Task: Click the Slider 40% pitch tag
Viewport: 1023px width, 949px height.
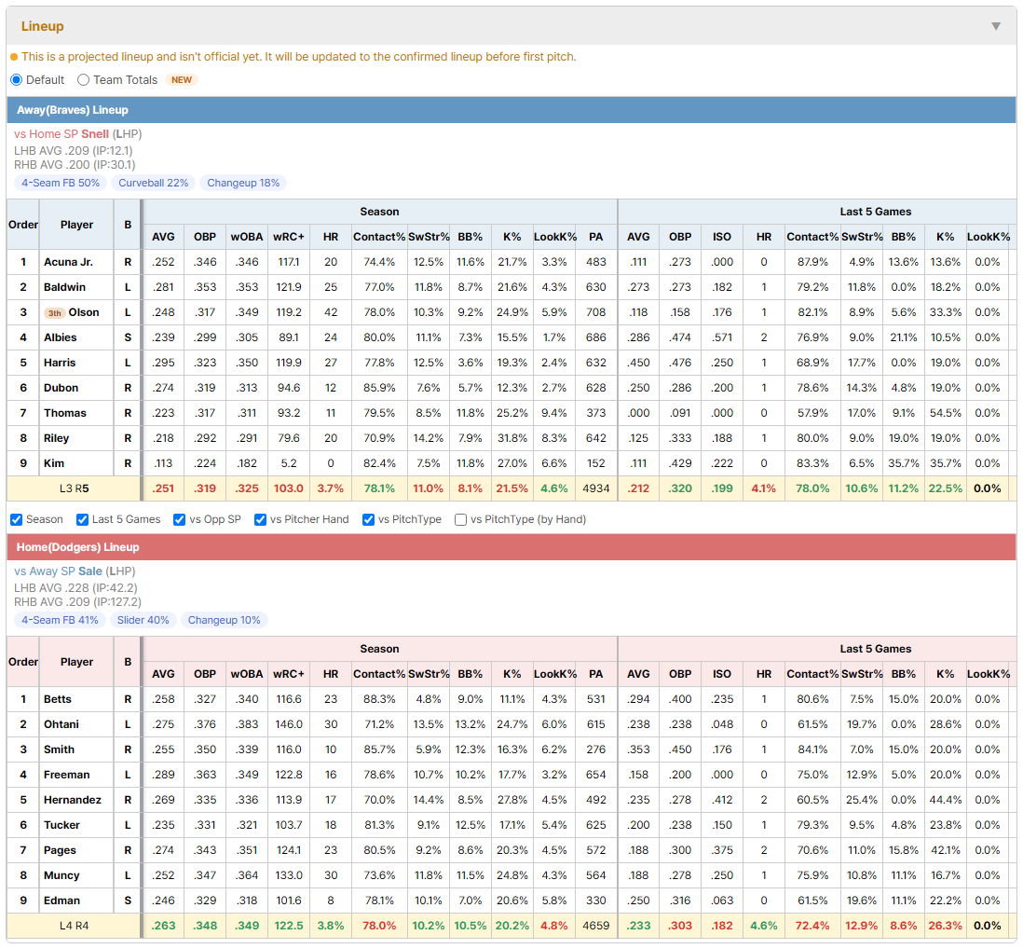Action: click(x=143, y=620)
